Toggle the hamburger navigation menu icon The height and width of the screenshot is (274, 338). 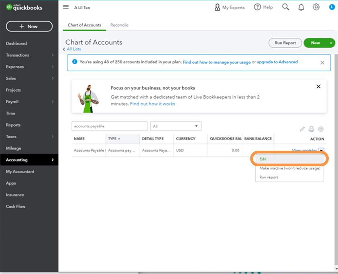(x=66, y=7)
